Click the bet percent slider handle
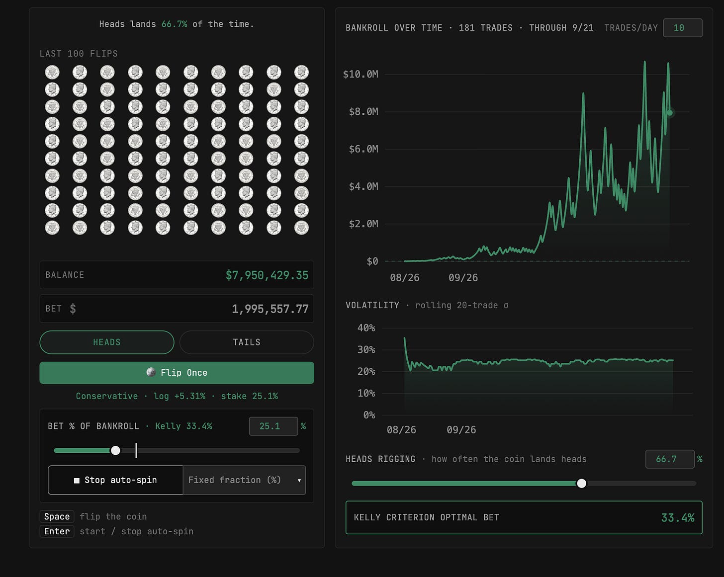This screenshot has width=724, height=577. [115, 450]
